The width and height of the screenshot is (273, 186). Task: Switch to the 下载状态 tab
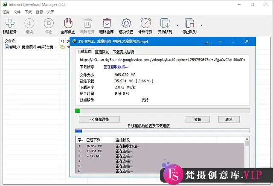click(x=84, y=52)
